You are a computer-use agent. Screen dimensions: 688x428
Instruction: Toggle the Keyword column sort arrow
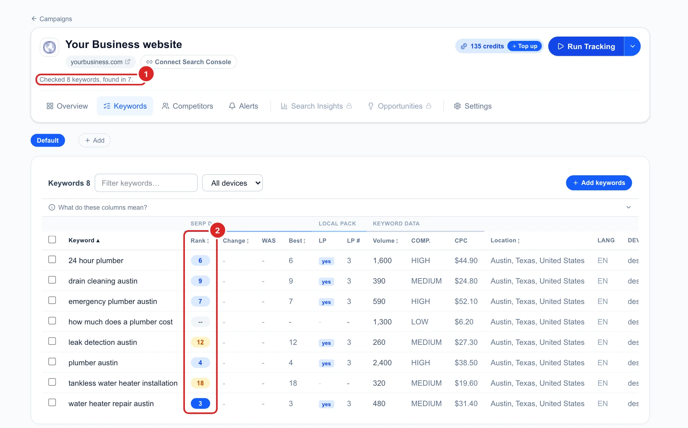[98, 241]
